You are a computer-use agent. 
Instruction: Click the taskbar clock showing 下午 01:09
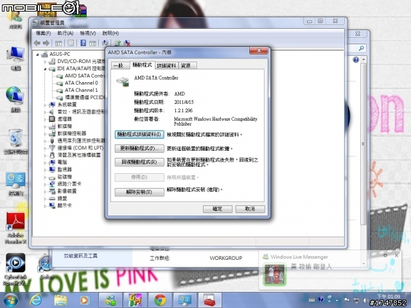[390, 296]
